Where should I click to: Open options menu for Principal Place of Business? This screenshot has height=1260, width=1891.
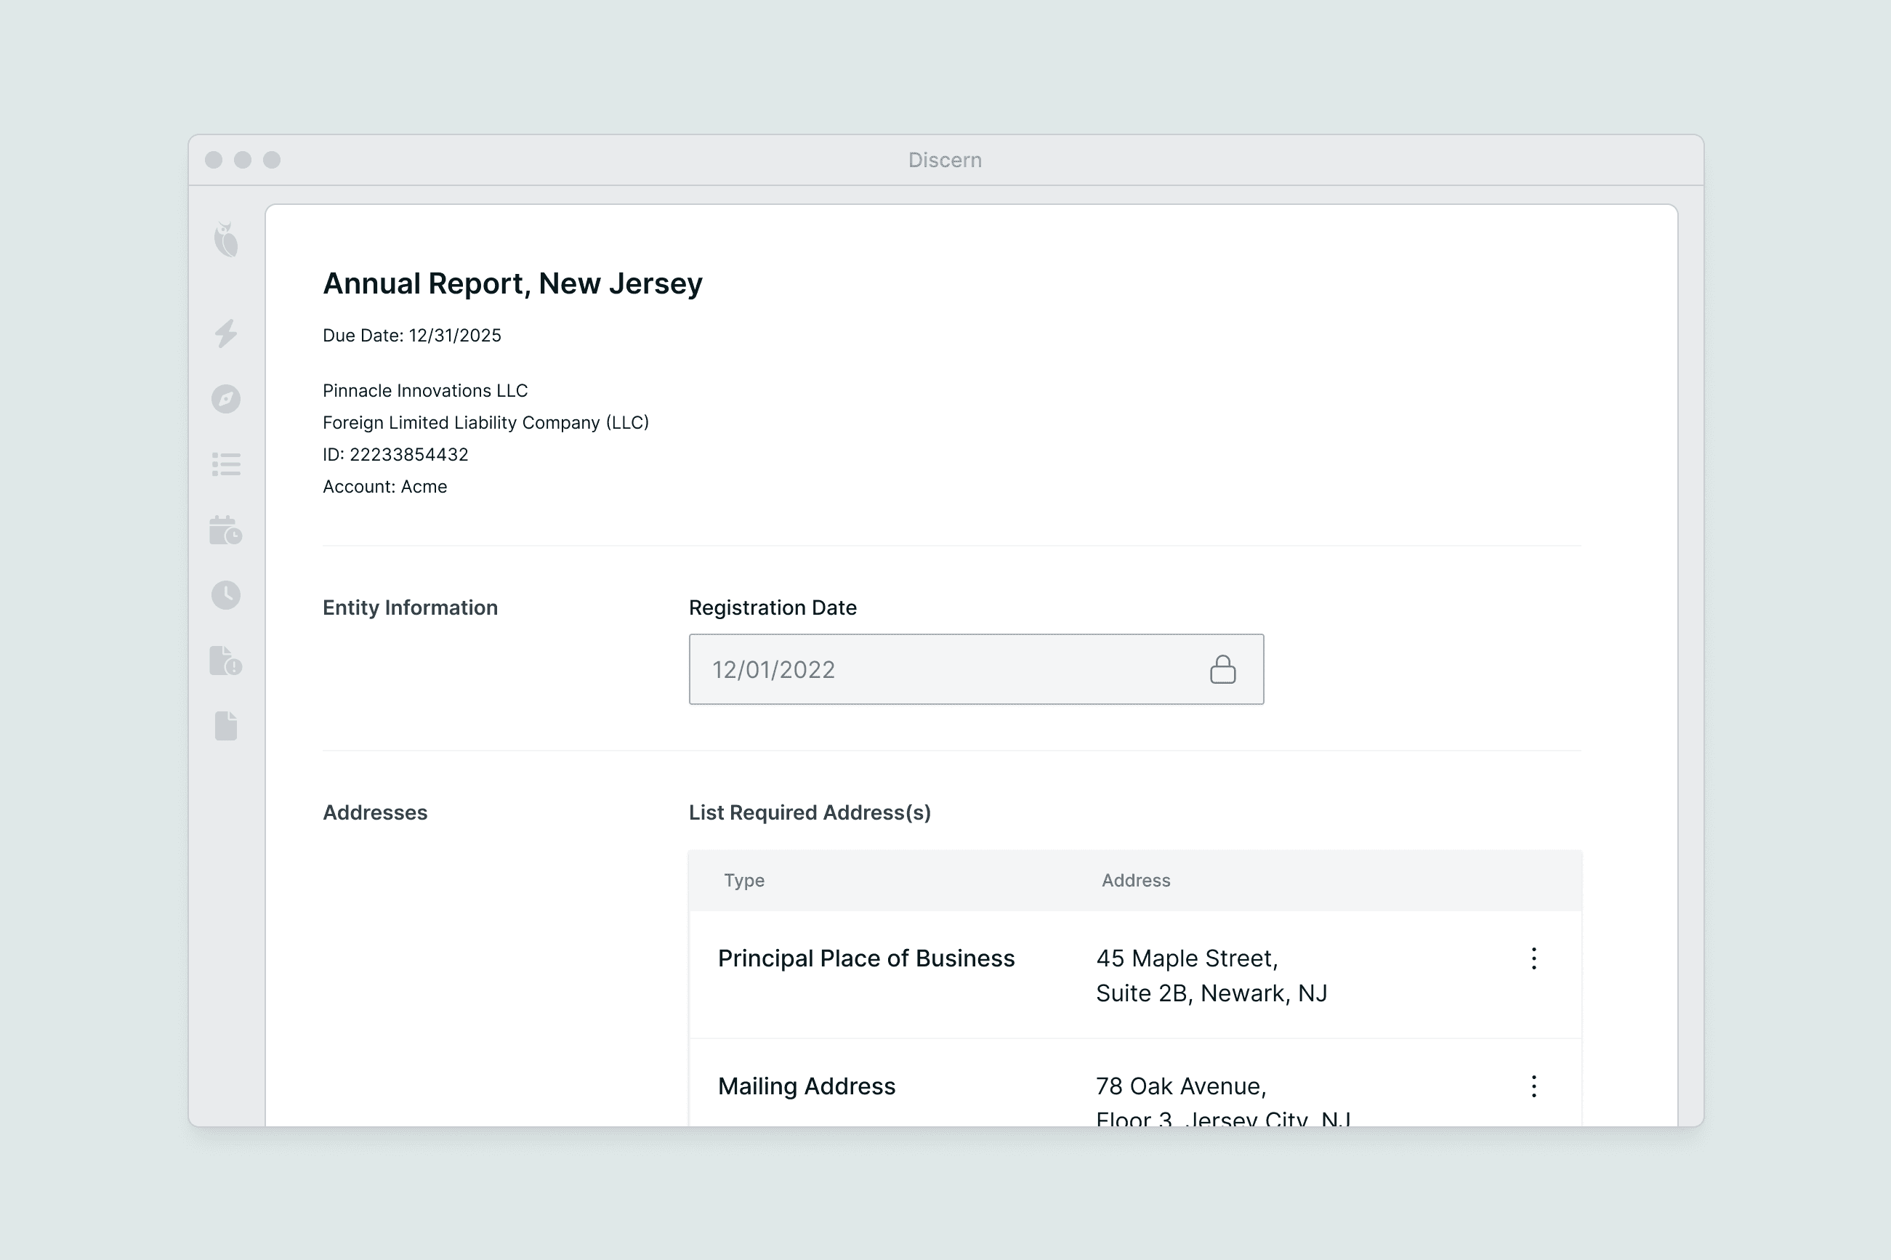[x=1533, y=958]
